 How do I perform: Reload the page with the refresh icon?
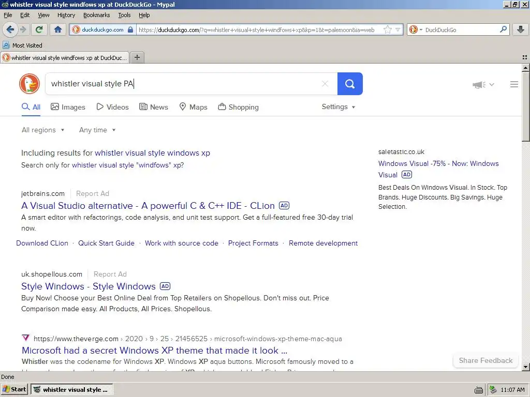(39, 29)
